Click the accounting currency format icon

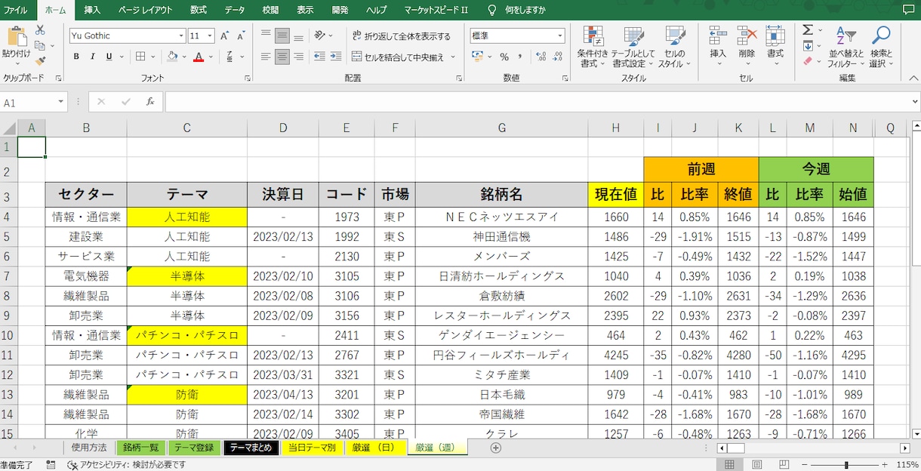tap(477, 57)
